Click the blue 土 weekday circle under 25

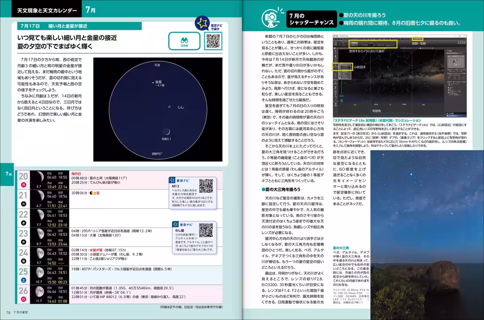click(x=23, y=280)
